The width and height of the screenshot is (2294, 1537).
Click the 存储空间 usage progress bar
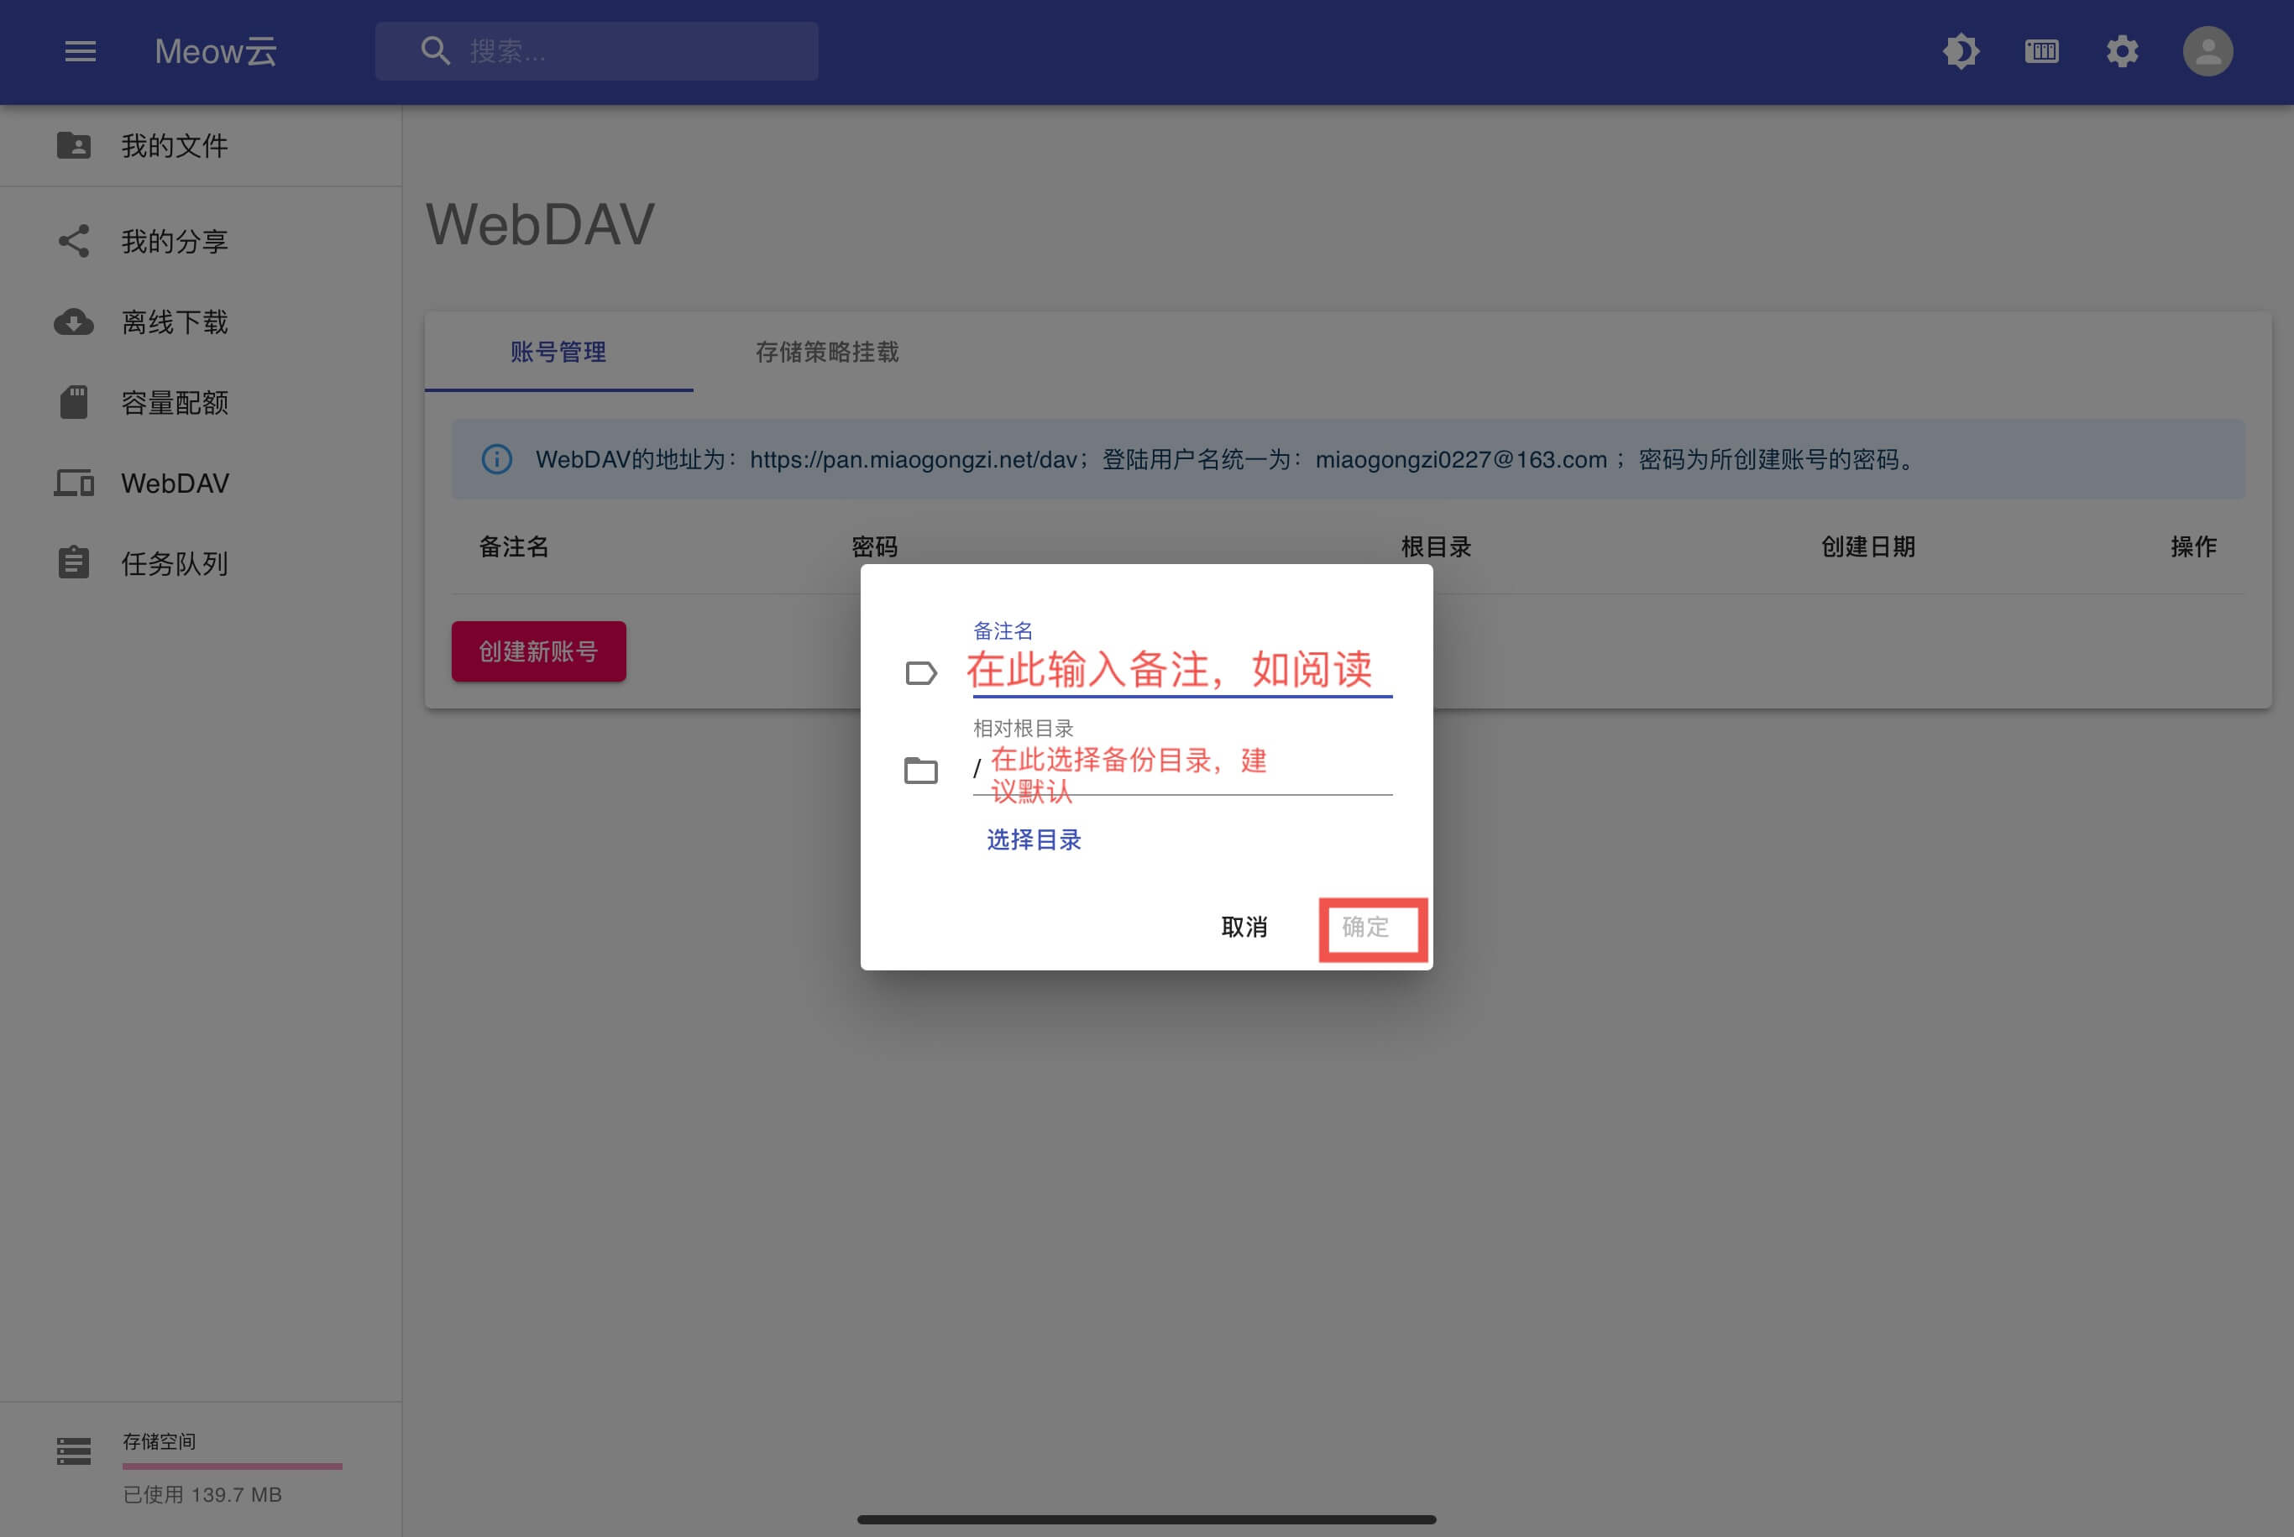[x=233, y=1466]
